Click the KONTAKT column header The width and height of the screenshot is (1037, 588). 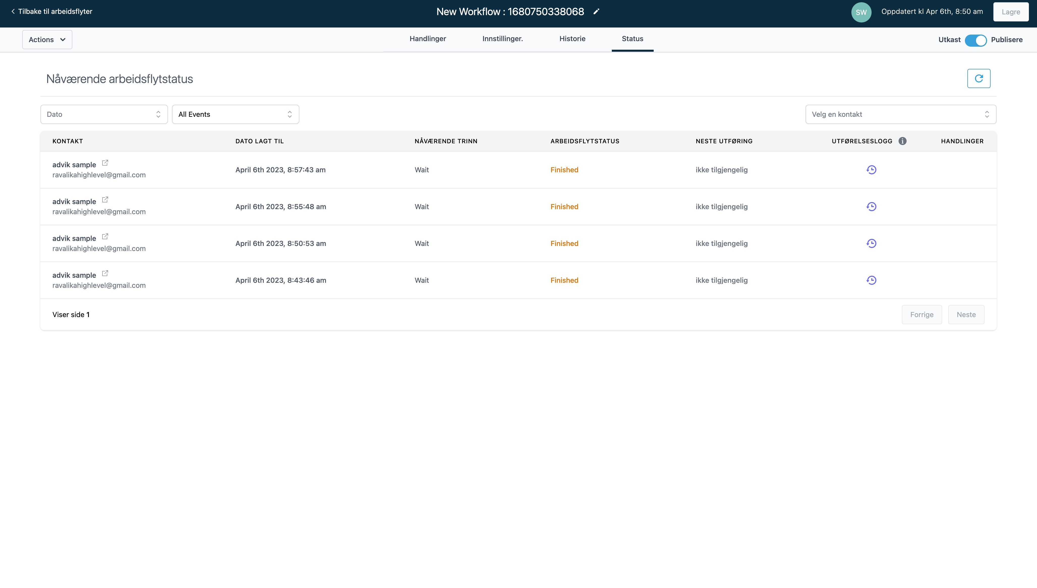(x=67, y=141)
